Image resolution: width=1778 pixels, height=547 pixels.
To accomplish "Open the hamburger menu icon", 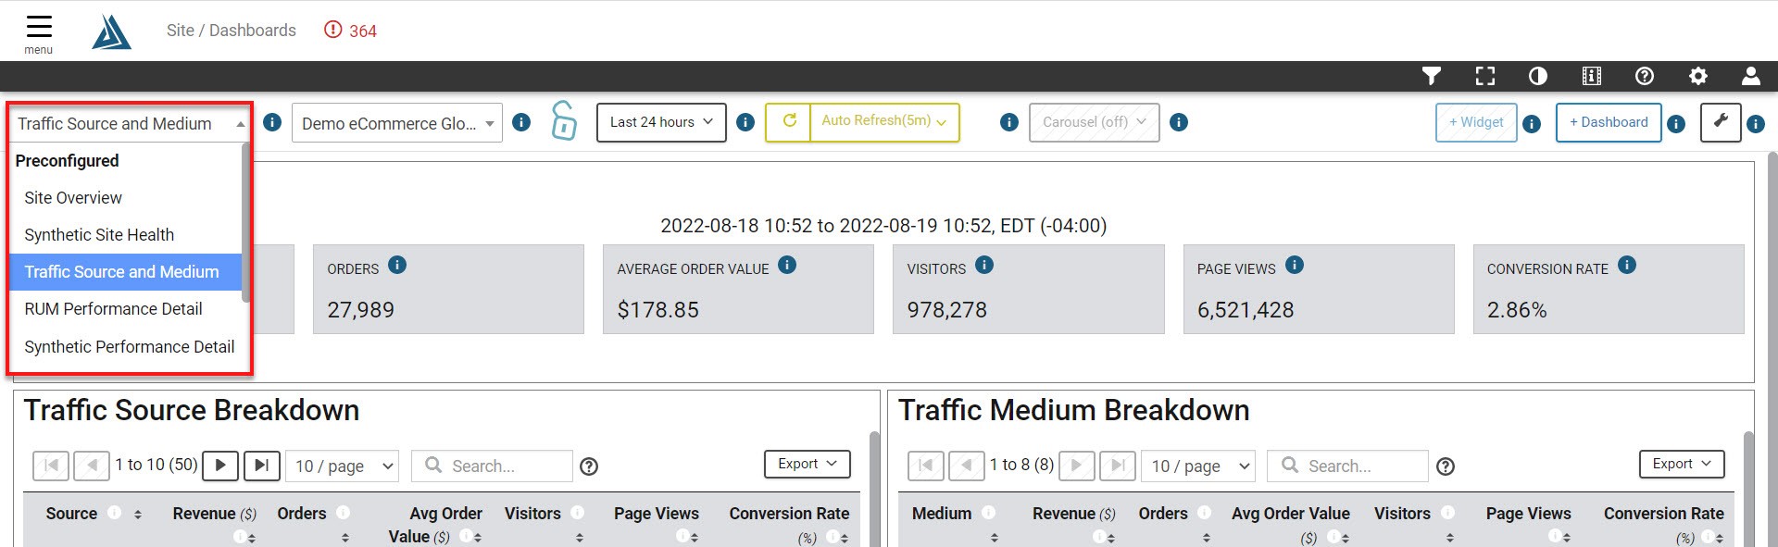I will click(x=39, y=27).
